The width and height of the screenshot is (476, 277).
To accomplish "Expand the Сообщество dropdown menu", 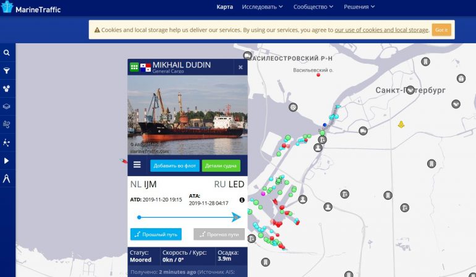I will [313, 7].
